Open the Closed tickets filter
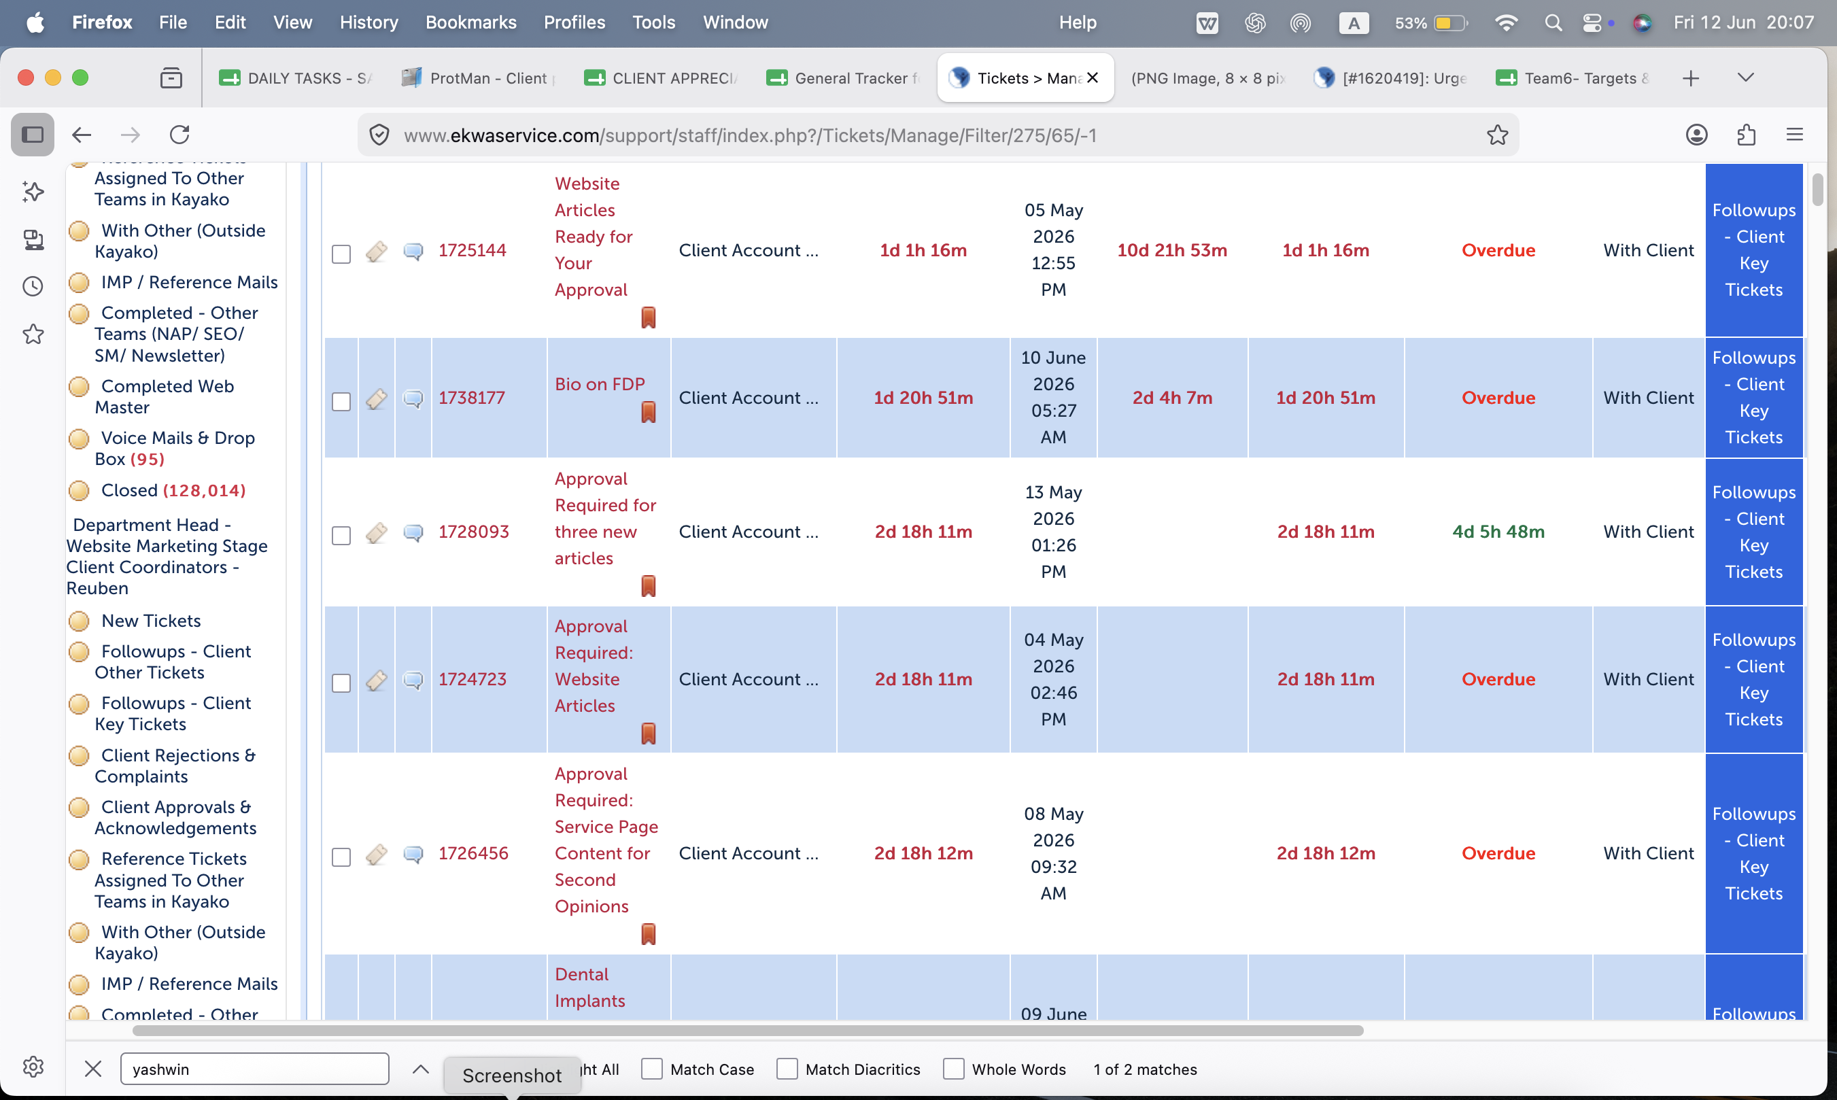1837x1100 pixels. click(173, 490)
